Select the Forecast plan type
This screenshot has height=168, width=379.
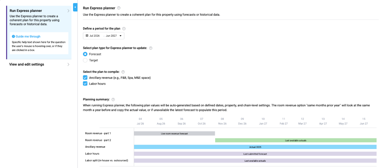[85, 54]
